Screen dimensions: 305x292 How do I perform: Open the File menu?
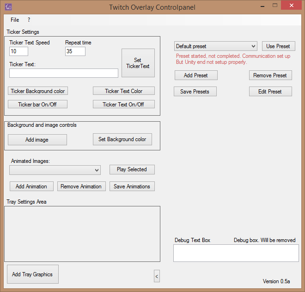[x=15, y=20]
